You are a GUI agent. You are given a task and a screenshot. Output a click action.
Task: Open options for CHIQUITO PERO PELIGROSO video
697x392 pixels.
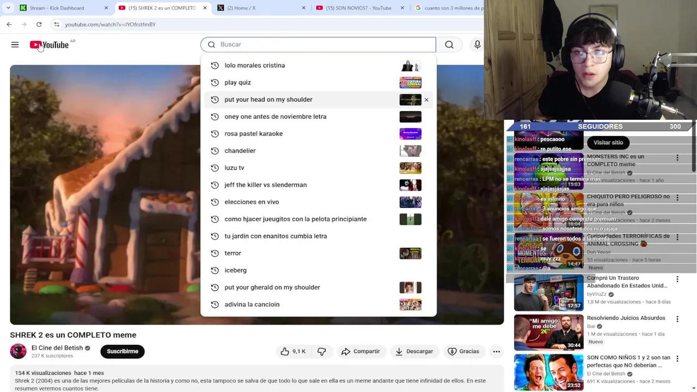coord(677,198)
